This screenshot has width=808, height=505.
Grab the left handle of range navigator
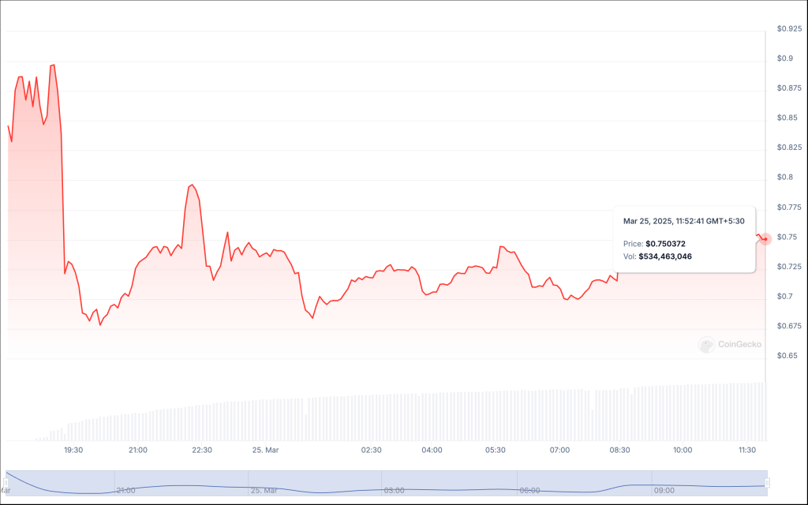(6, 482)
